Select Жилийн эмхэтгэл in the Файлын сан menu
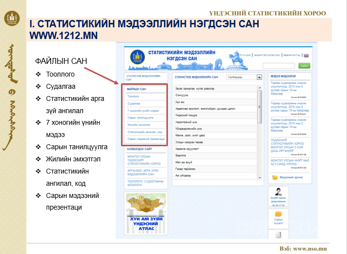This screenshot has width=347, height=254. pos(138,125)
